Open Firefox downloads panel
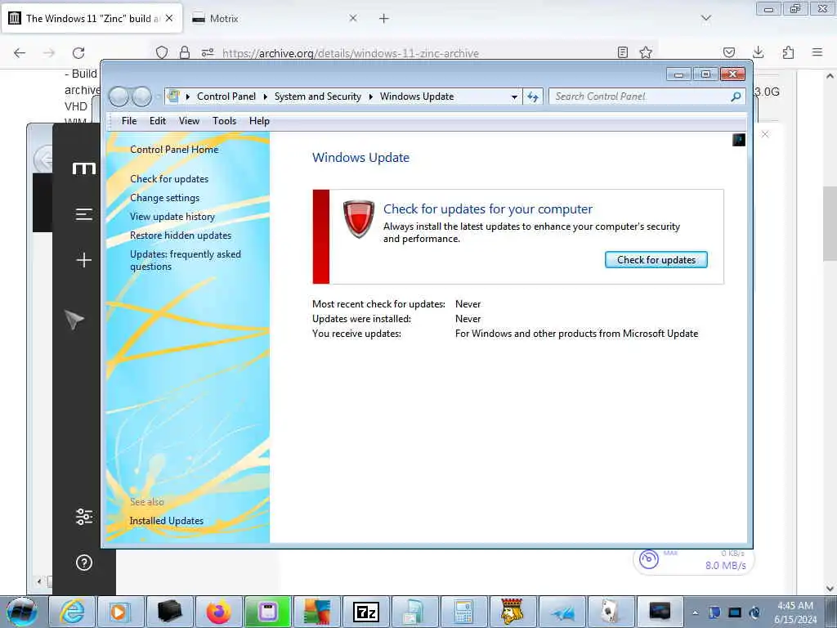 [758, 52]
